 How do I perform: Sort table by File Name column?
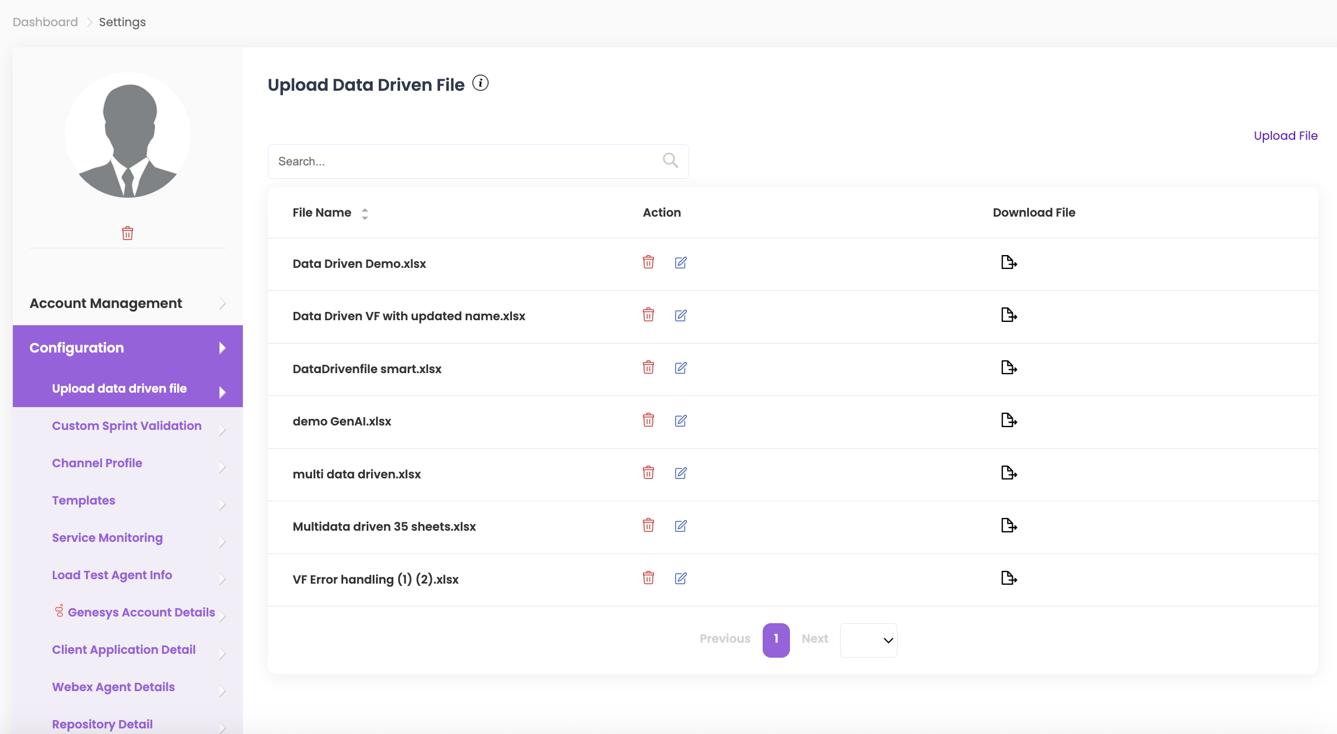(364, 213)
